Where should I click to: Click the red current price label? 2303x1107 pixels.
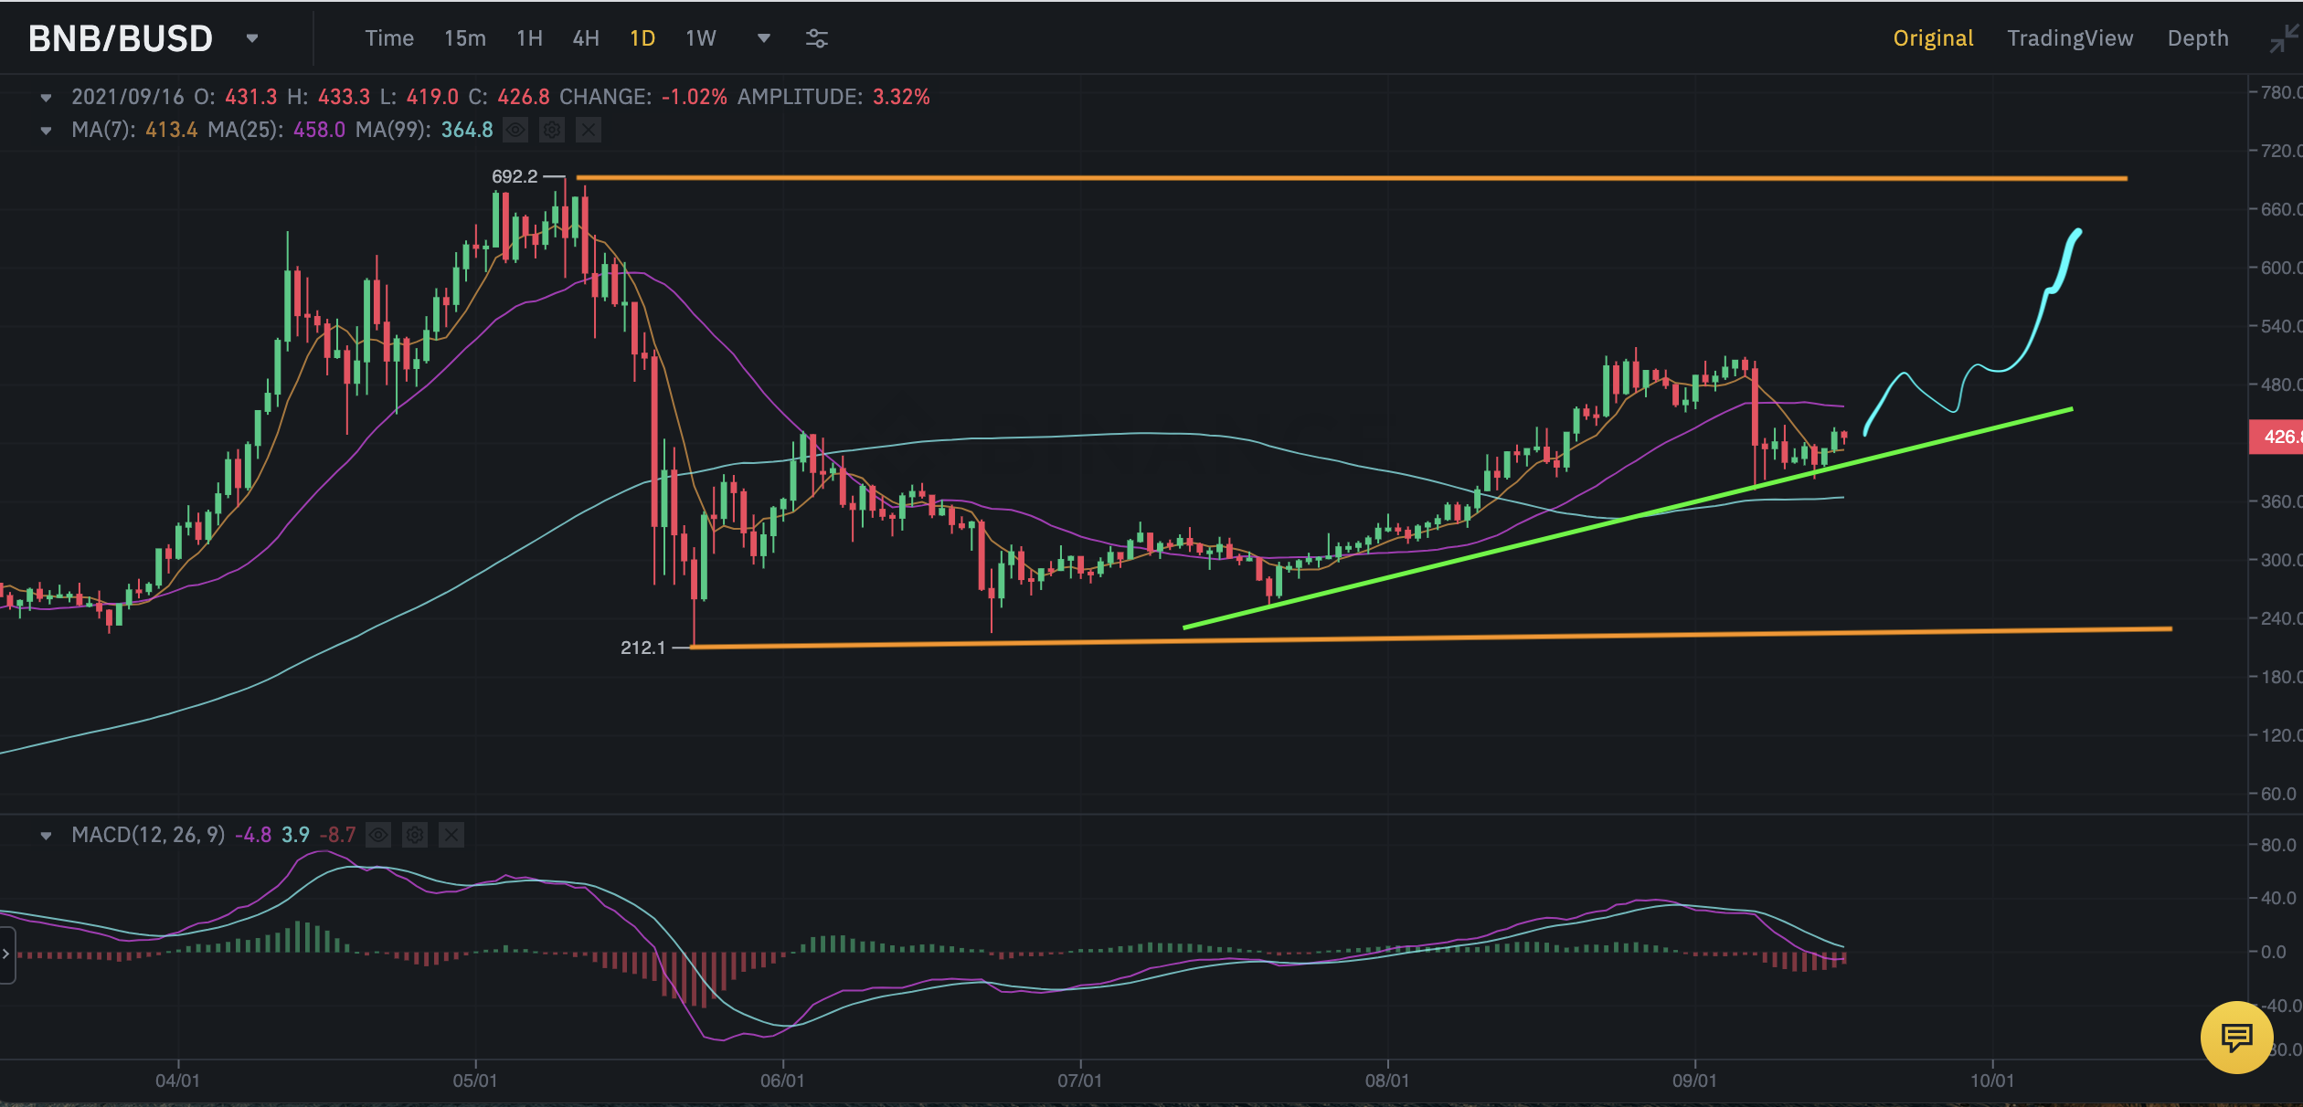point(2276,437)
